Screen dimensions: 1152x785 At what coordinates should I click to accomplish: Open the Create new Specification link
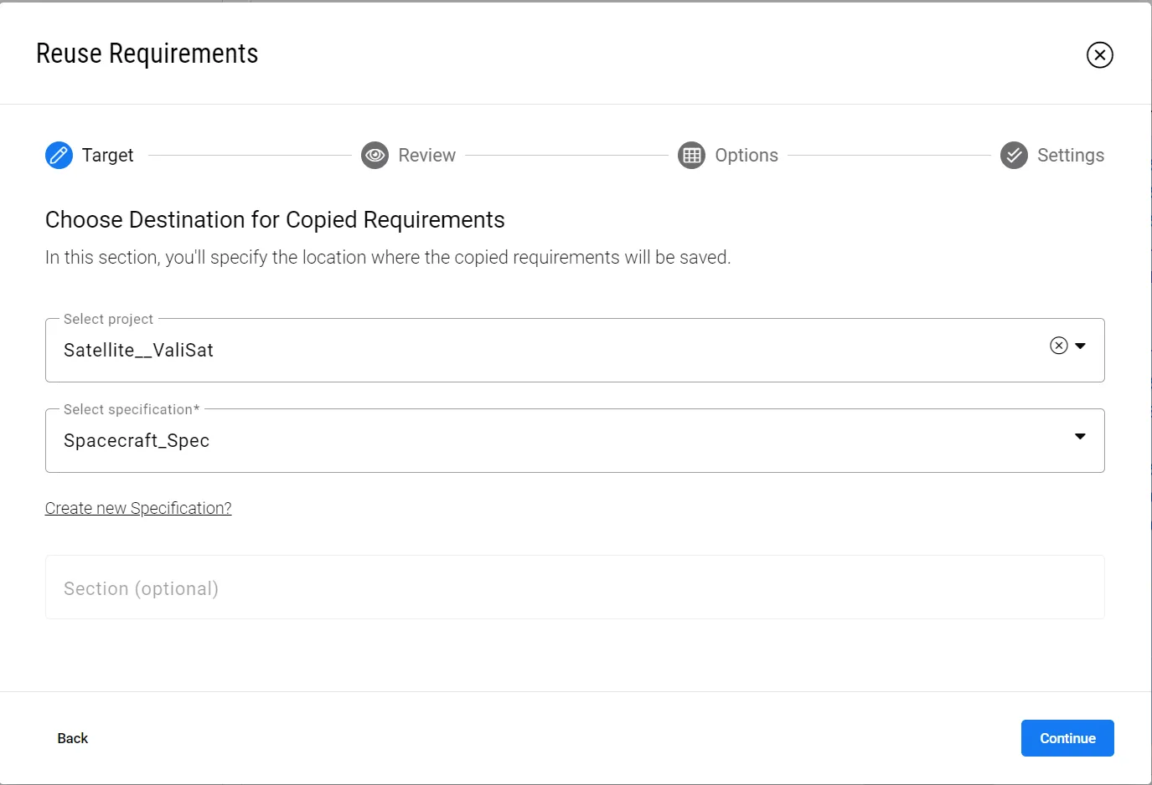(138, 508)
